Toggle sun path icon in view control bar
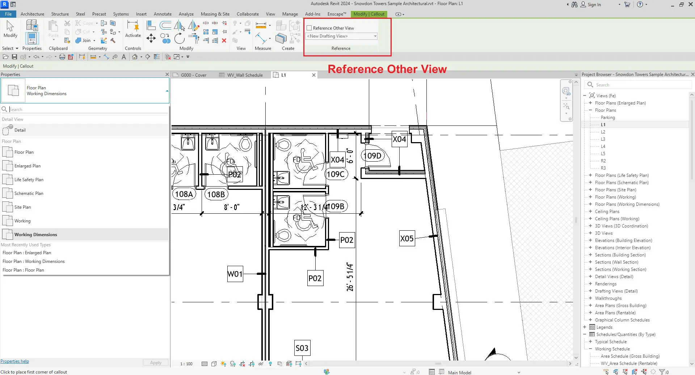The height and width of the screenshot is (375, 695). [223, 364]
